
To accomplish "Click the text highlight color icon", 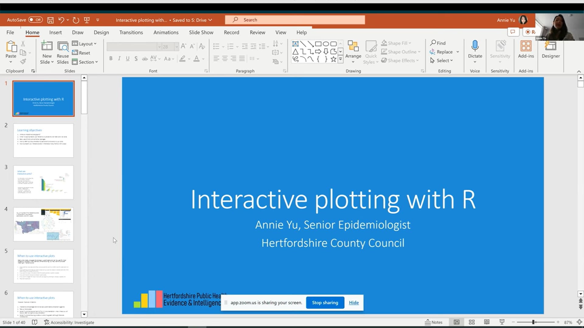I will click(x=182, y=58).
